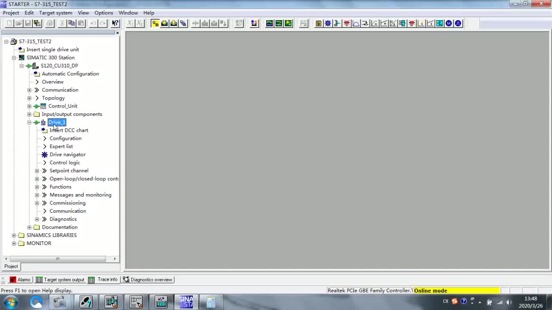Viewport: 552px width, 310px height.
Task: Click the X_E toolbar icon
Action: pyautogui.click(x=140, y=23)
